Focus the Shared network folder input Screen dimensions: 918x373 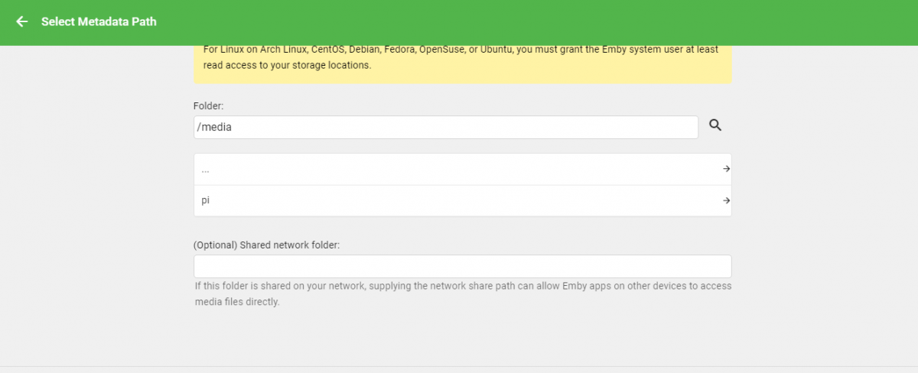click(462, 266)
